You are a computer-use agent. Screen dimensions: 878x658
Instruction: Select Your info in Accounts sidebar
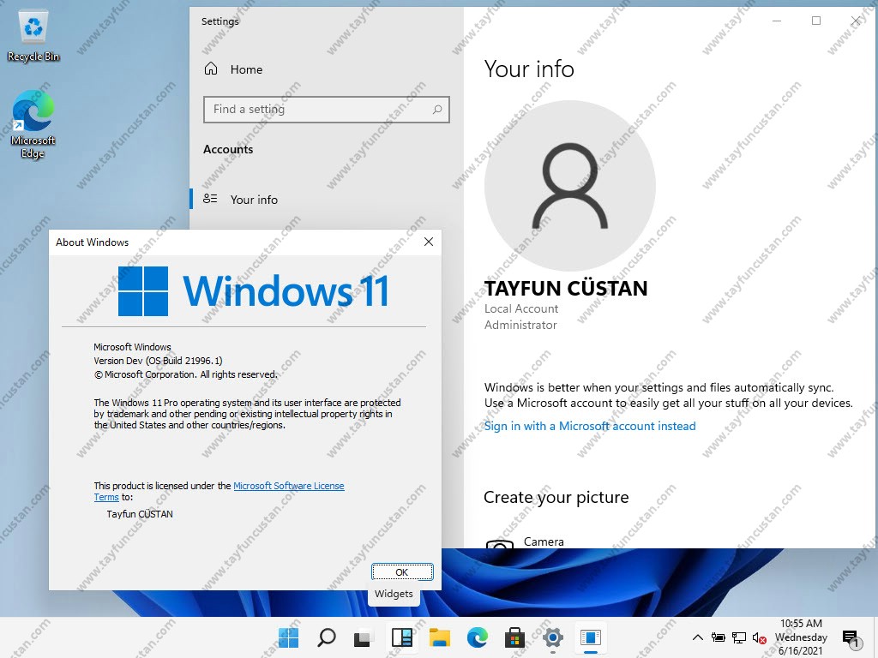click(x=327, y=199)
